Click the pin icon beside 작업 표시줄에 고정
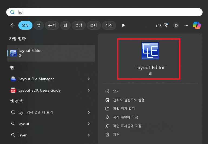 pyautogui.click(x=107, y=126)
